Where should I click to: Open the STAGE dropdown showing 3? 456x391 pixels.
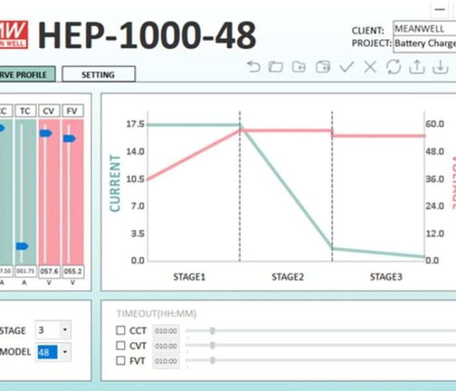pos(64,330)
